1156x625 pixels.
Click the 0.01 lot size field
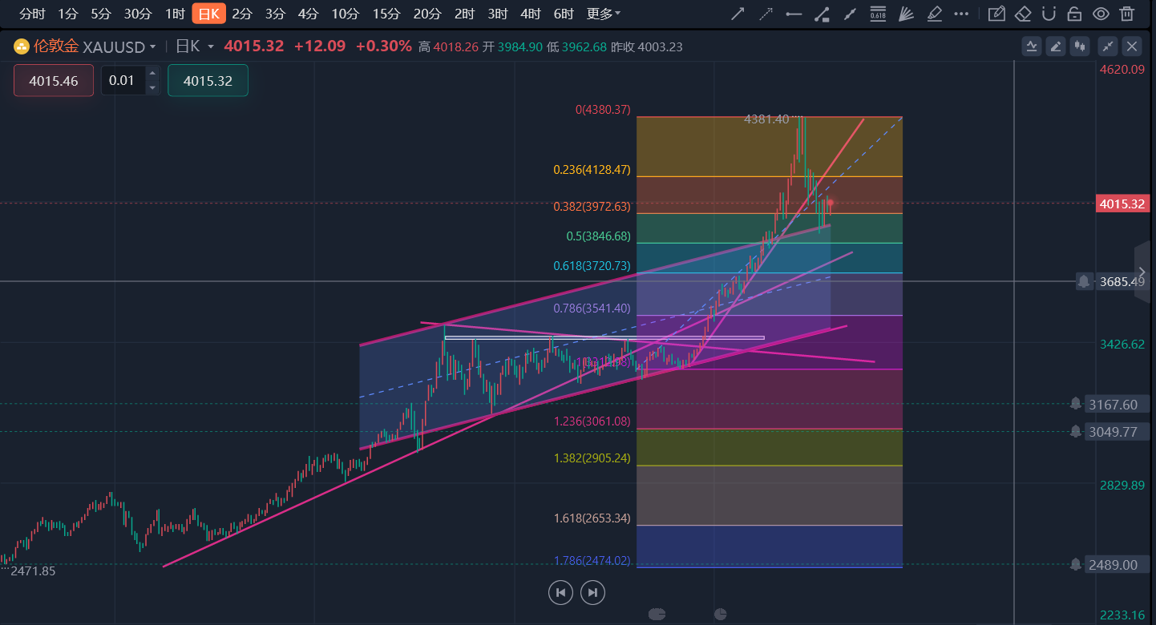coord(123,81)
